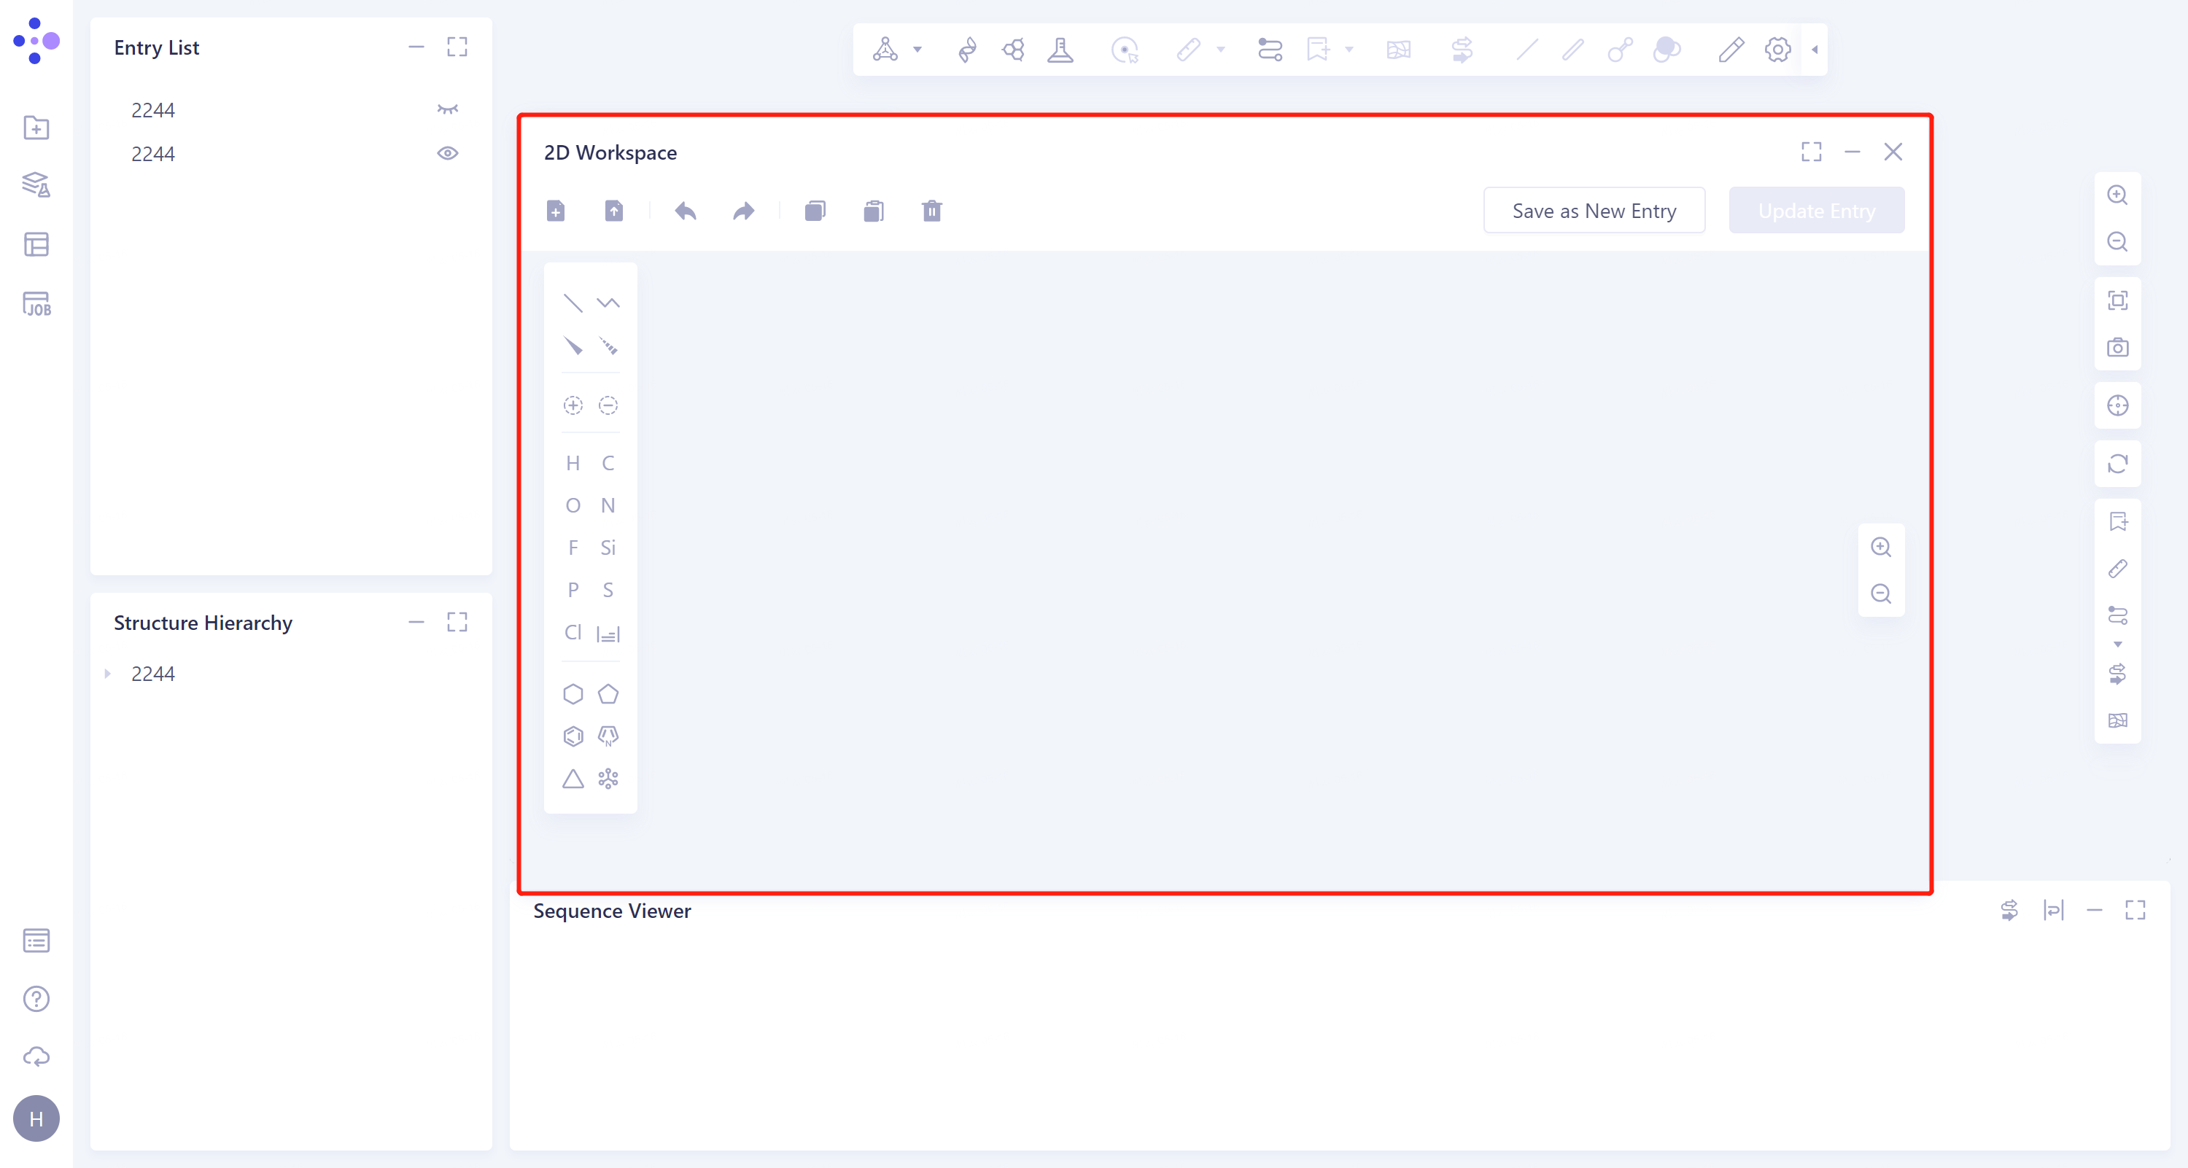
Task: Pick the chain bond drawing tool
Action: 608,302
